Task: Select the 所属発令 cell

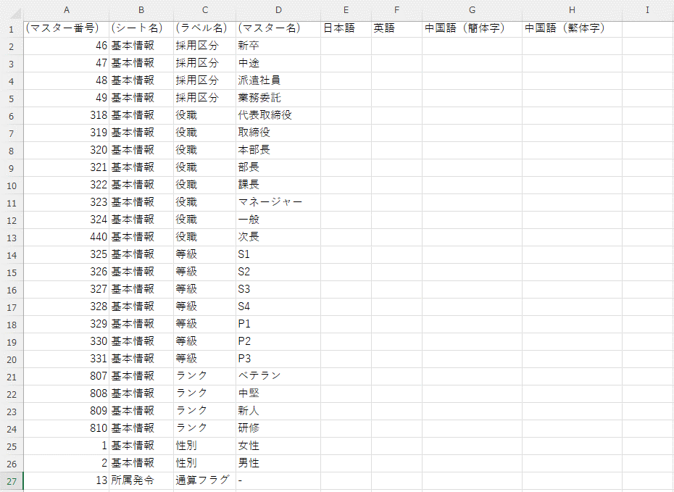Action: (141, 480)
